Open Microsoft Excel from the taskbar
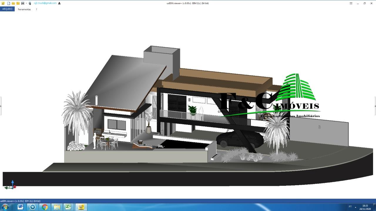This screenshot has width=376, height=211. click(68, 207)
